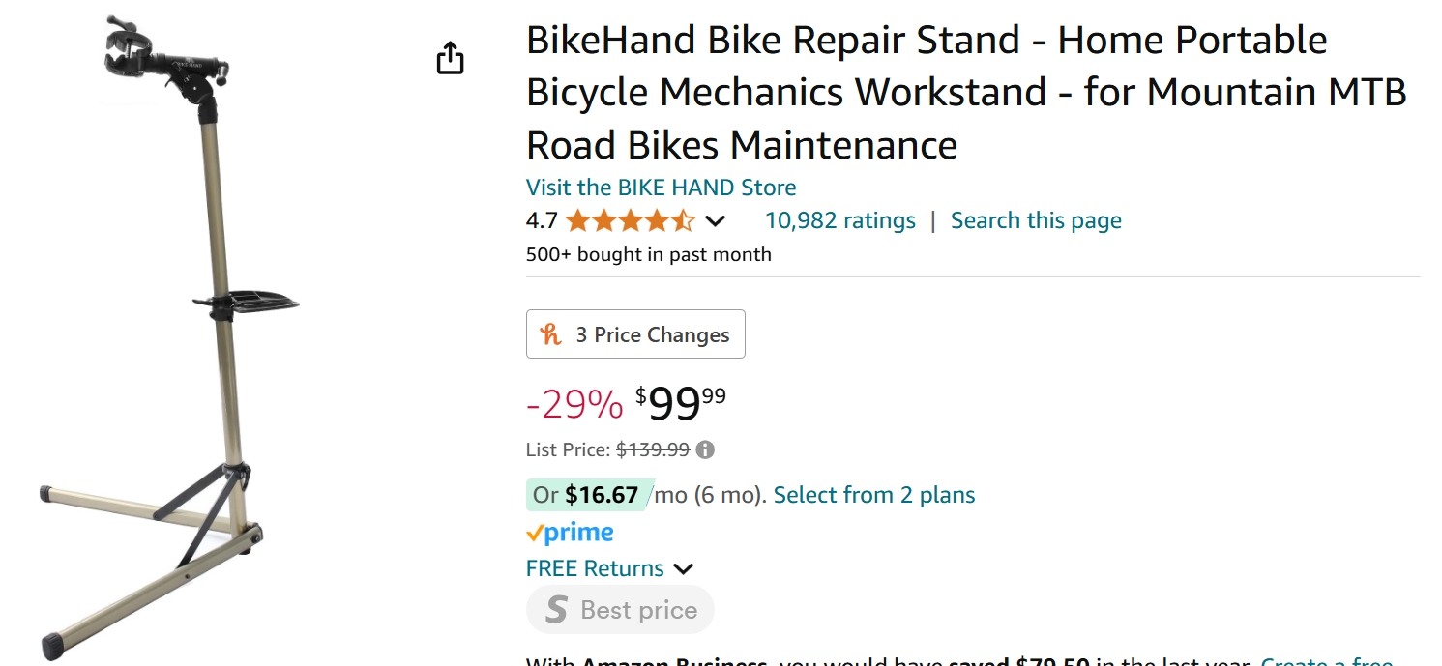Open the Honey price changes icon
Viewport: 1442px width, 666px height.
[549, 333]
